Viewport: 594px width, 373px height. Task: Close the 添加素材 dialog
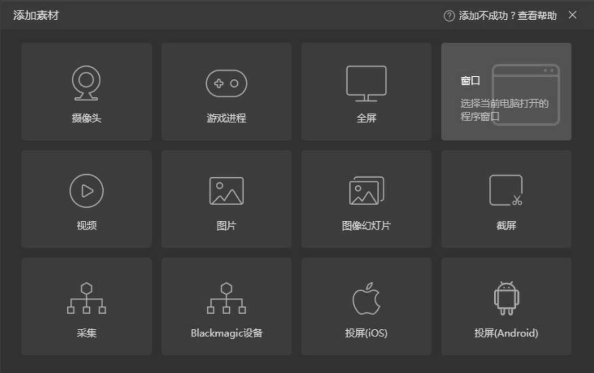pyautogui.click(x=572, y=15)
